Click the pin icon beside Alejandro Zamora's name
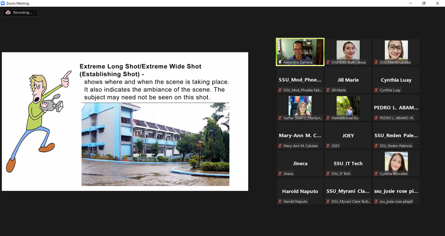The image size is (445, 236). [x=280, y=62]
